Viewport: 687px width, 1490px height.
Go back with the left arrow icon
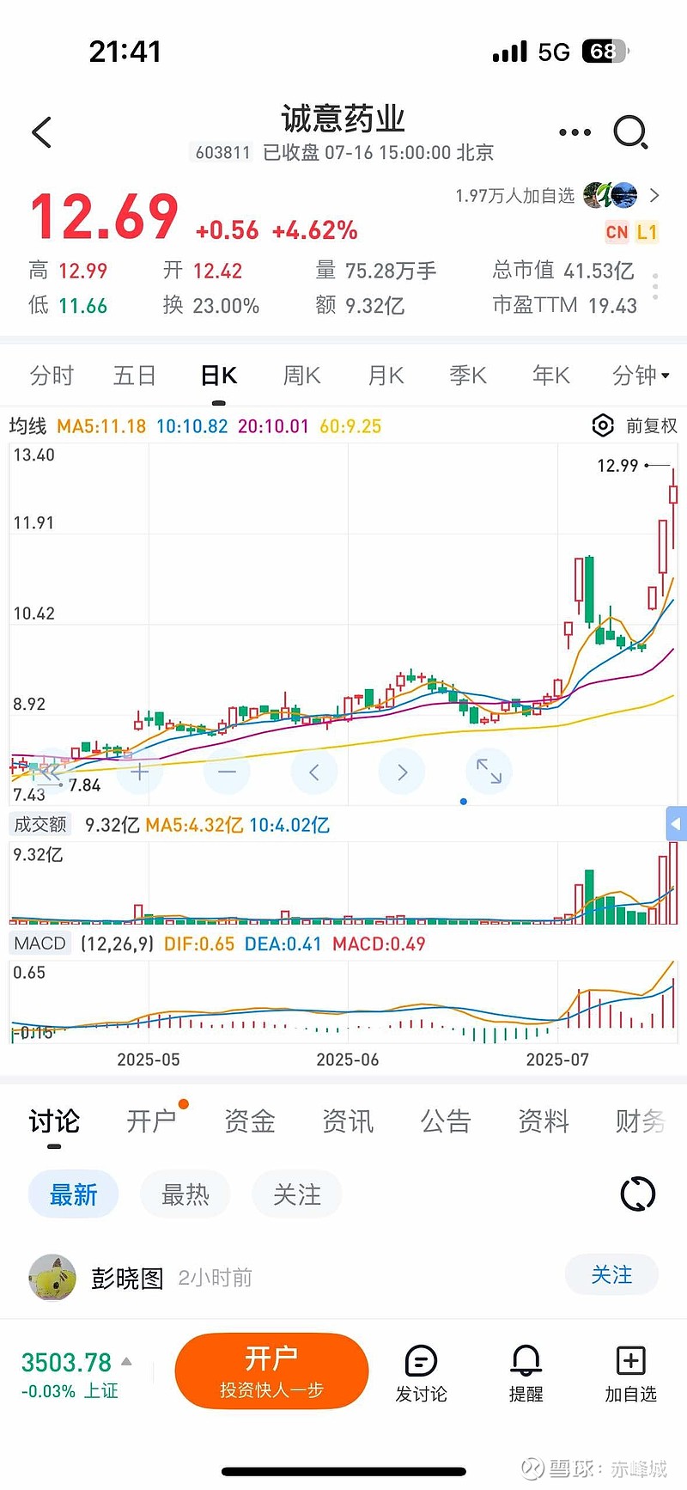click(x=41, y=132)
